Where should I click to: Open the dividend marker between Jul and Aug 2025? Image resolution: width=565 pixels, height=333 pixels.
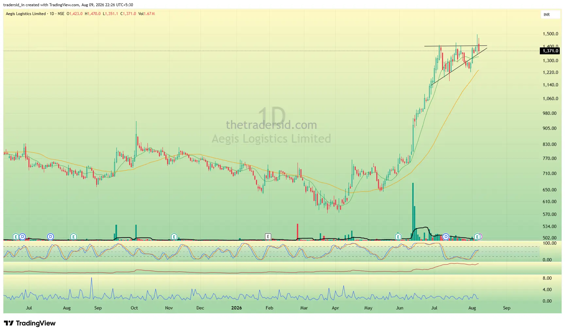[x=50, y=237]
